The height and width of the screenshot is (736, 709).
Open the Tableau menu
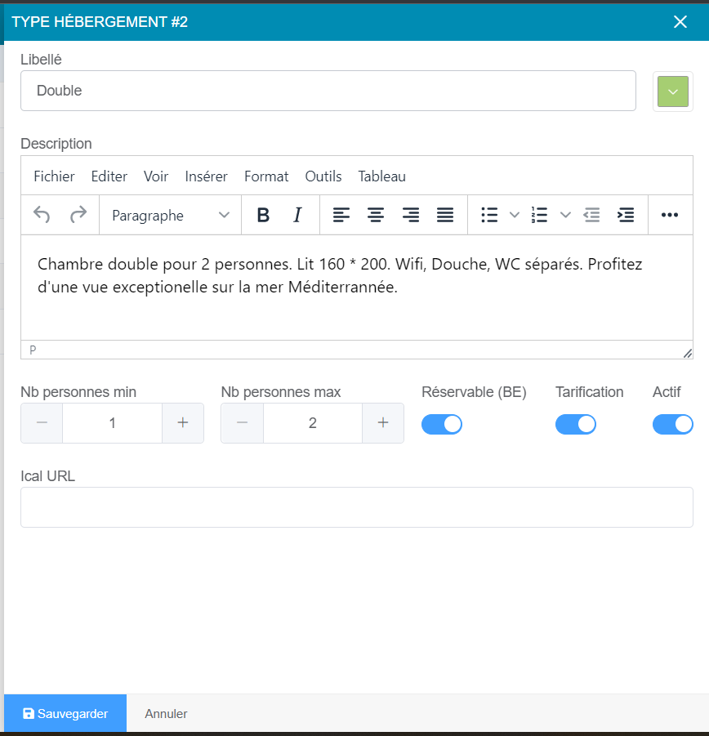(382, 176)
